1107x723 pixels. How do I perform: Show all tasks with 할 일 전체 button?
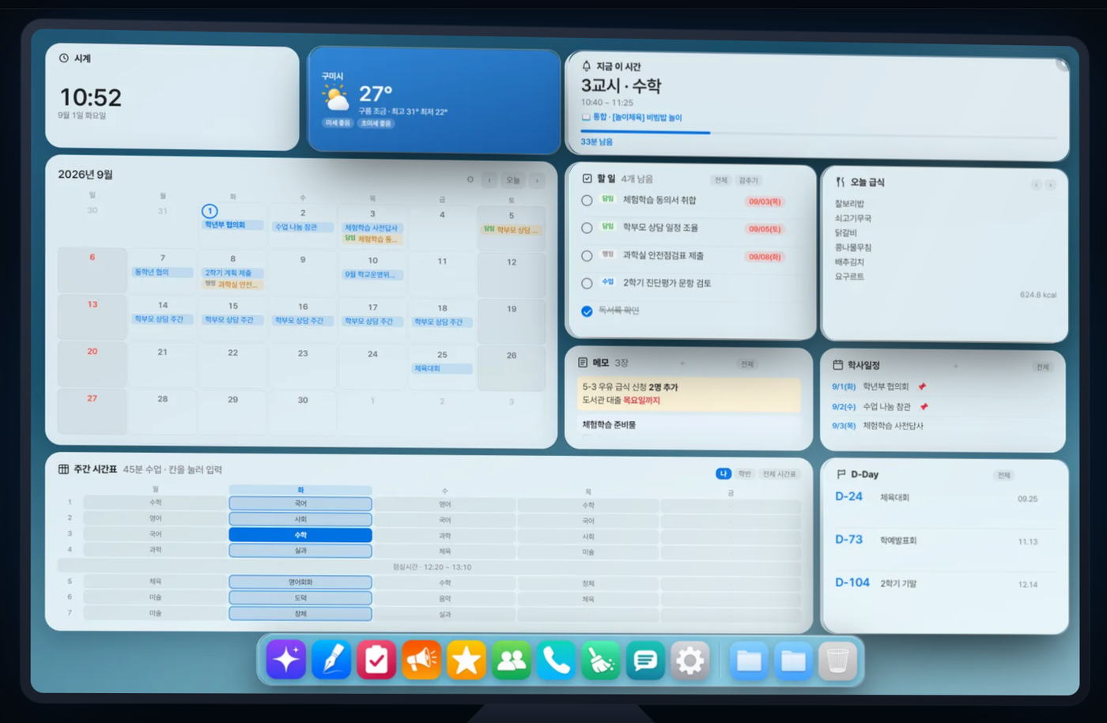click(721, 180)
